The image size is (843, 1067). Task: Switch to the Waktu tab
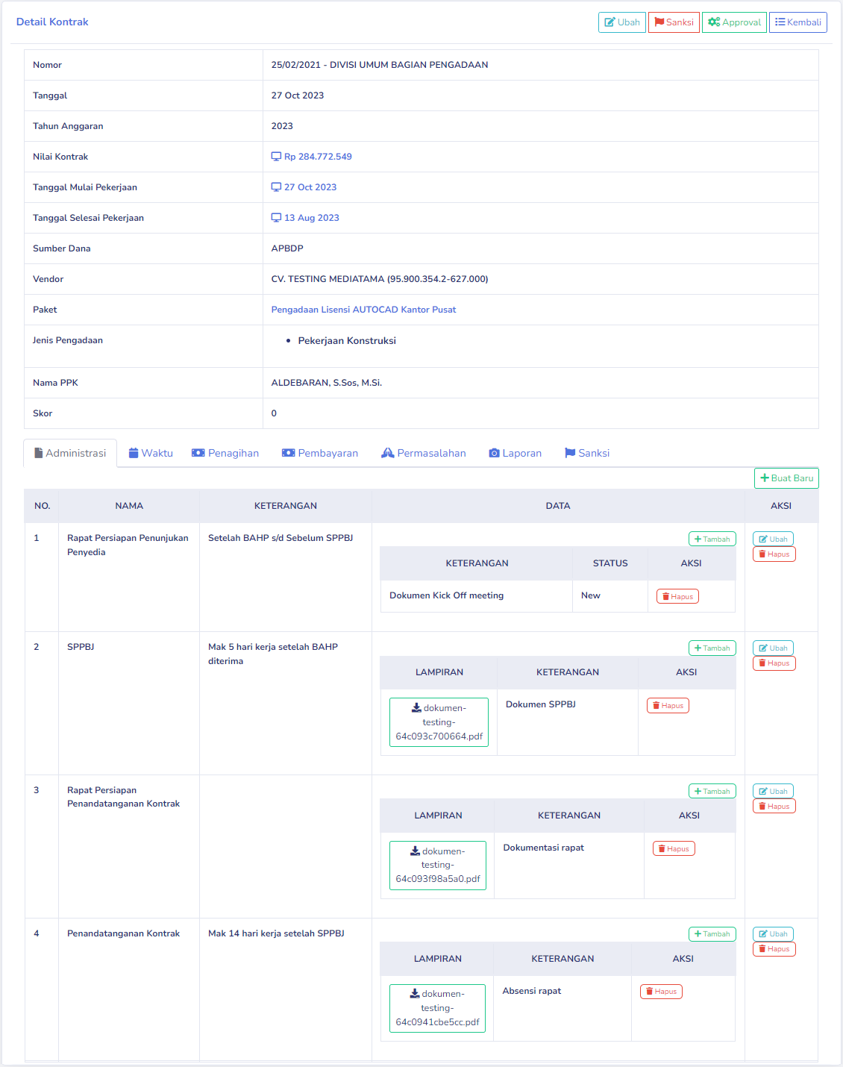[151, 453]
